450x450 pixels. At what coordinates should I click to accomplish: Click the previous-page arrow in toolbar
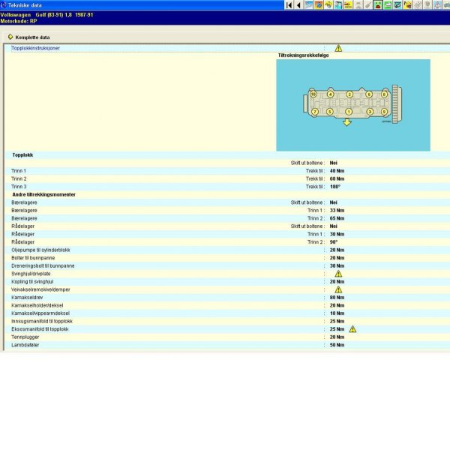[298, 5]
